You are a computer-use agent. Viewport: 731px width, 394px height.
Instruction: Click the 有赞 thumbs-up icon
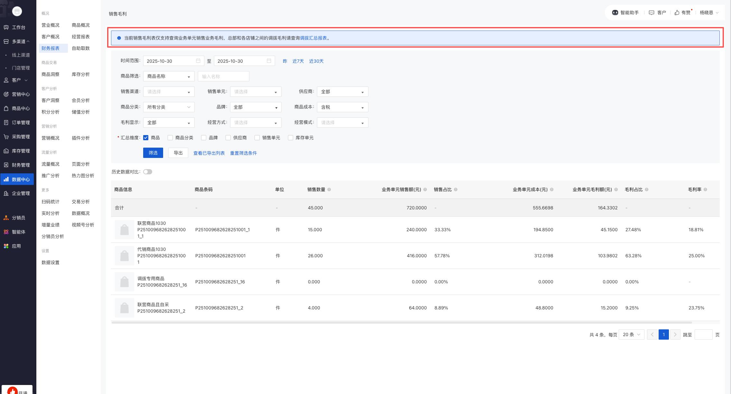point(677,13)
